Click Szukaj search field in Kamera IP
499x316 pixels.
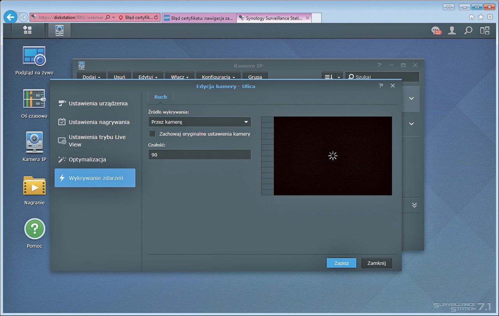(382, 77)
